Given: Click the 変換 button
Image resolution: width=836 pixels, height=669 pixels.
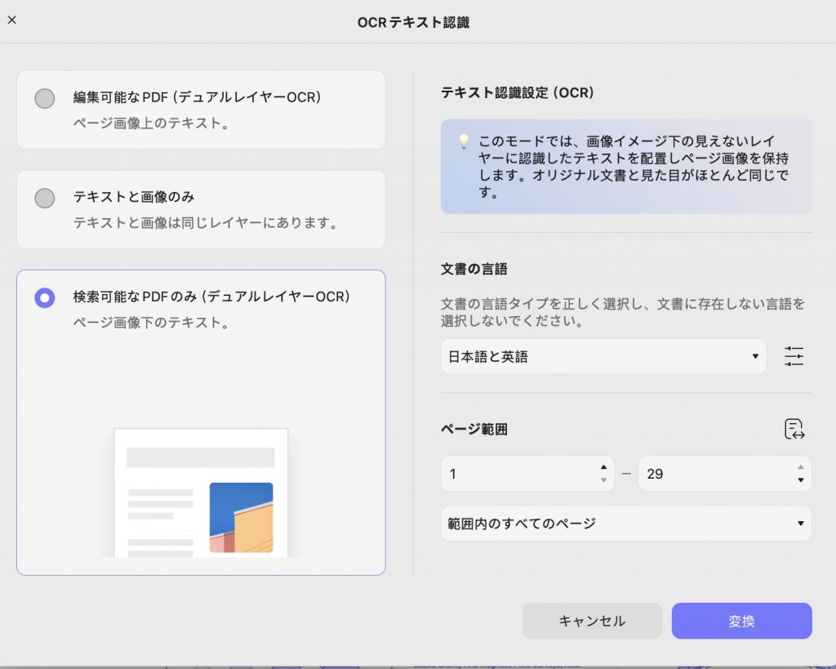Looking at the screenshot, I should pyautogui.click(x=741, y=621).
